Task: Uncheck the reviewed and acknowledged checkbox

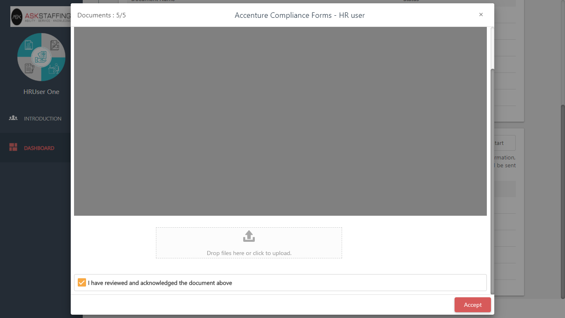Action: pos(82,283)
